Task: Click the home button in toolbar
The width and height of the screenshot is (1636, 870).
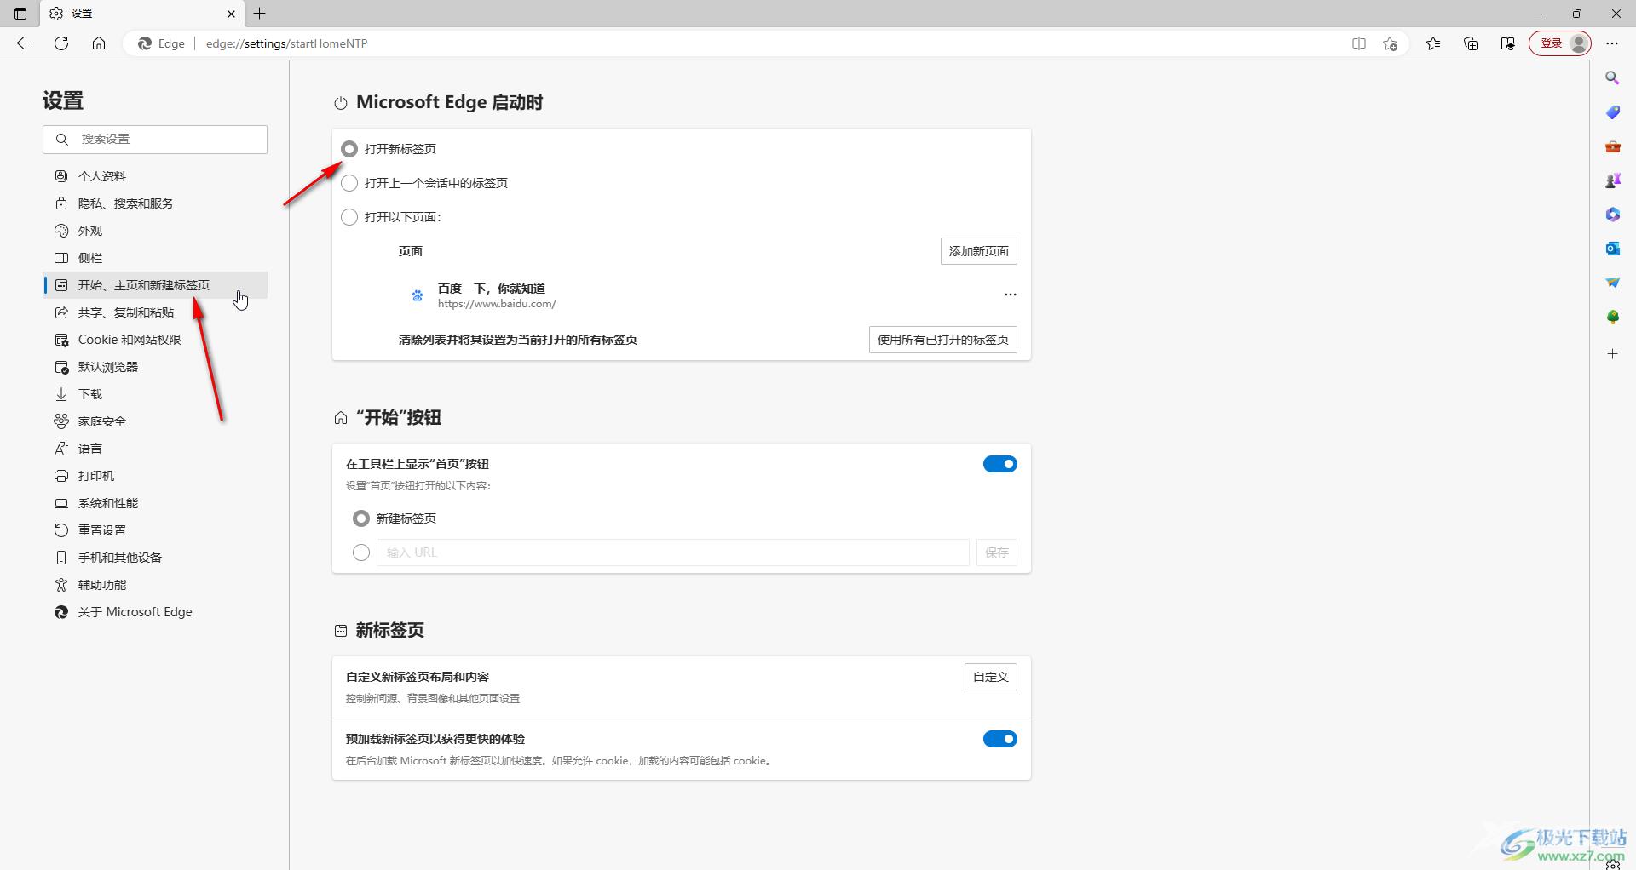Action: point(99,43)
